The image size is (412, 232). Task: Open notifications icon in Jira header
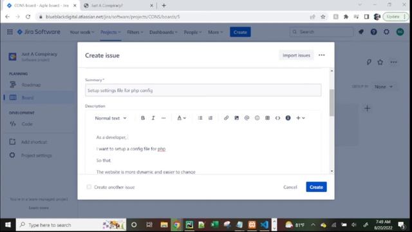click(x=360, y=32)
